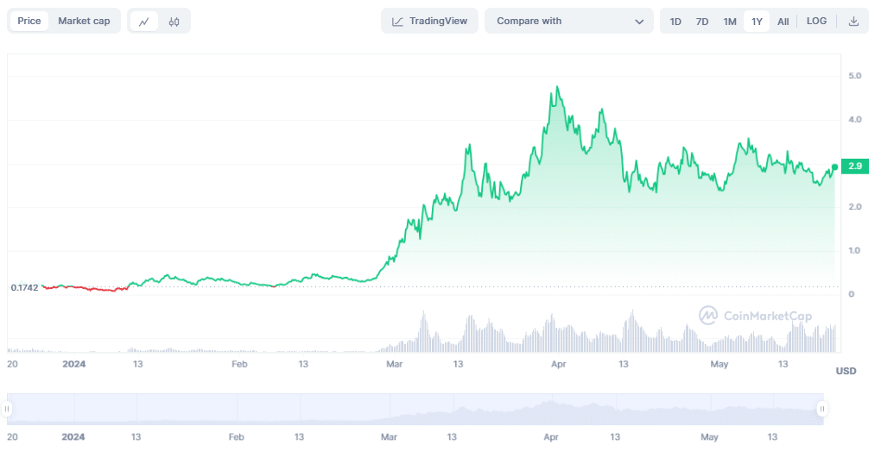Click the green endpoint dot on chart

coord(834,166)
